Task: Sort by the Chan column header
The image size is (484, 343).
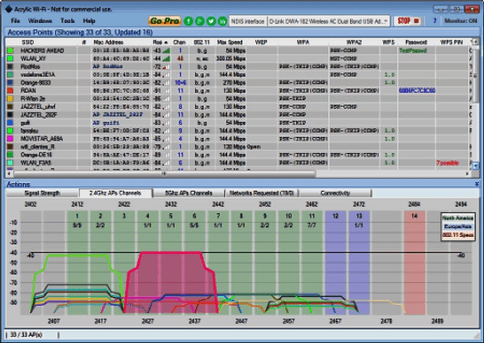Action: (179, 42)
